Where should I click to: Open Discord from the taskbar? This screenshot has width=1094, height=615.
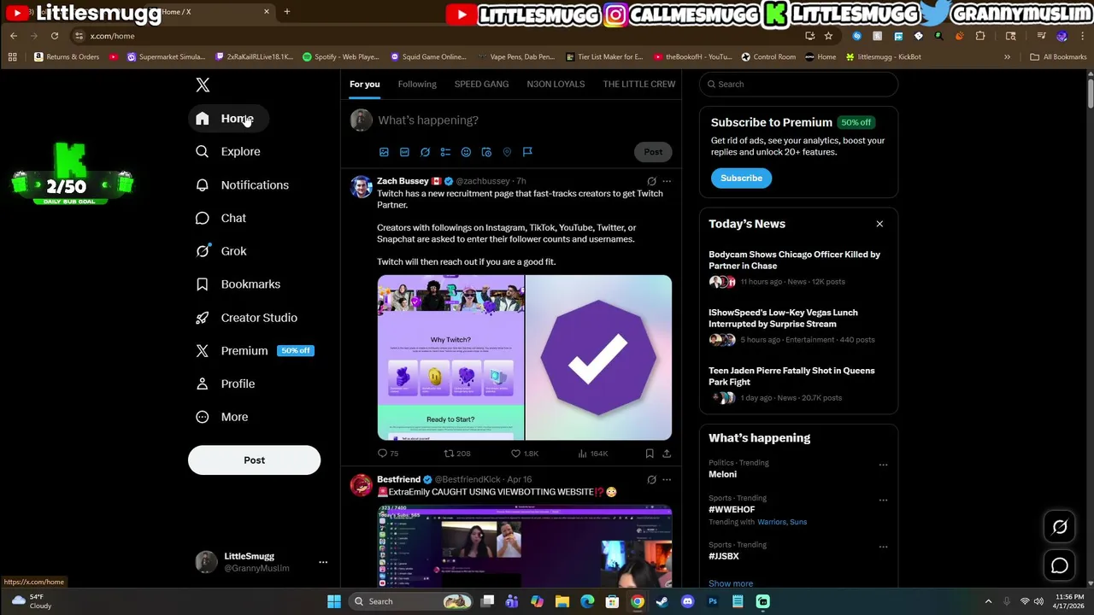[x=687, y=601]
